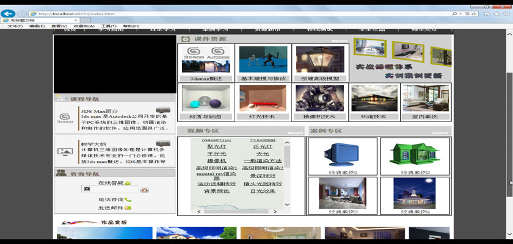This screenshot has width=513, height=244.
Task: Open 经典案例4 night building thumbnail
Action: point(415,193)
